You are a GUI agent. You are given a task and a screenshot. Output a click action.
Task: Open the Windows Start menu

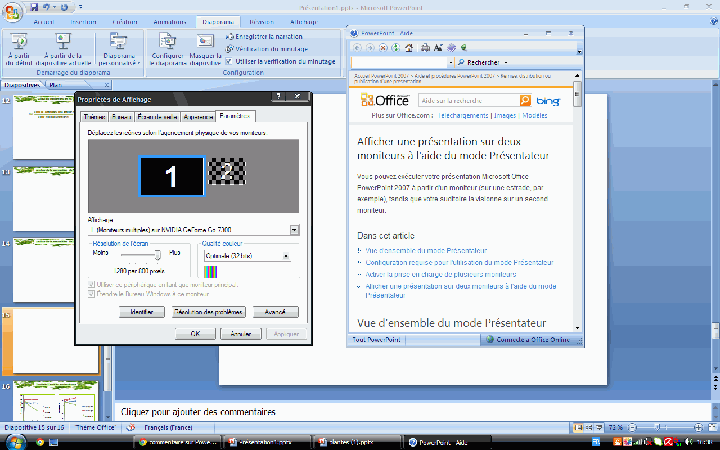point(15,442)
